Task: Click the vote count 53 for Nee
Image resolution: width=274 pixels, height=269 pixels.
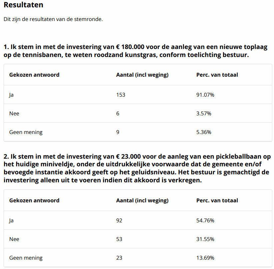Action: coord(119,239)
